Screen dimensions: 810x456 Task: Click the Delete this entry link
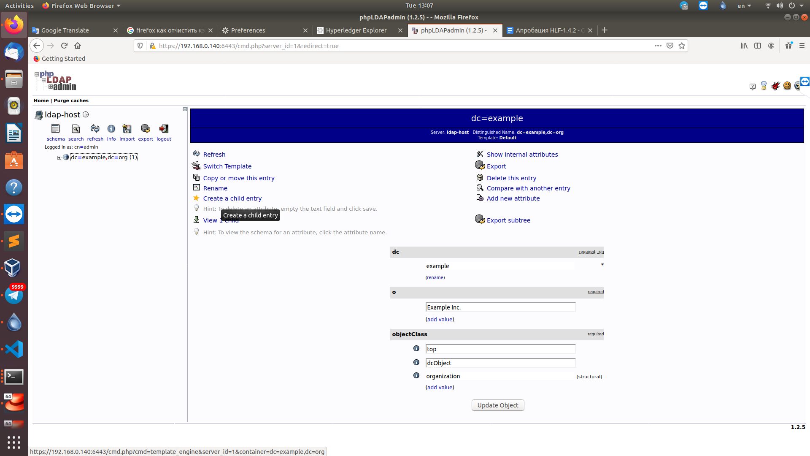tap(511, 178)
